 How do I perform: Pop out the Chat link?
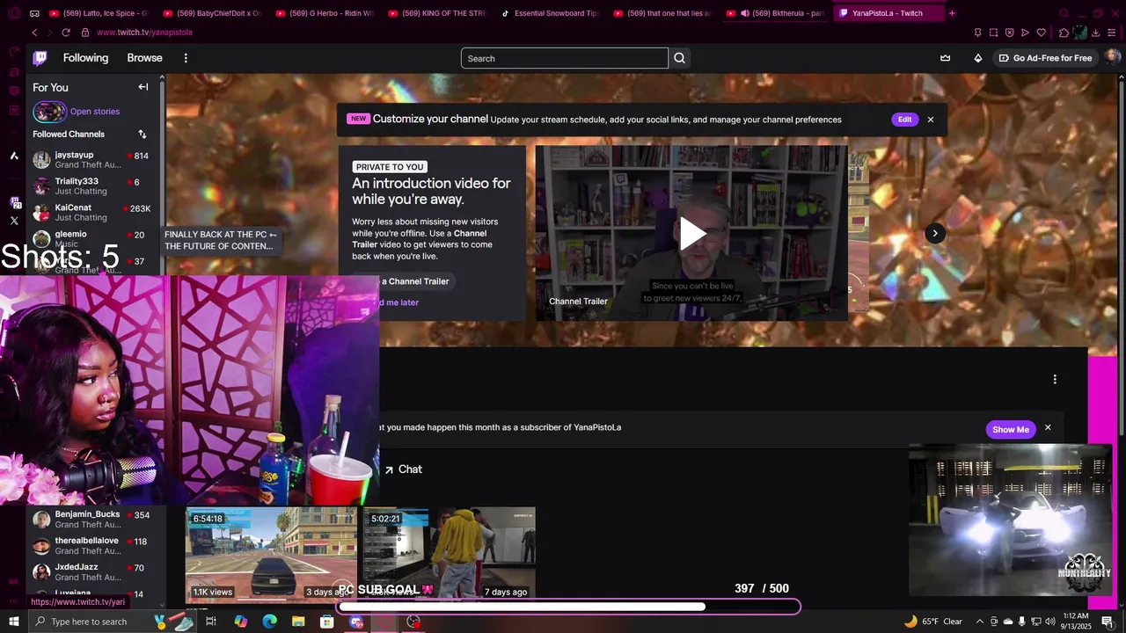click(403, 469)
